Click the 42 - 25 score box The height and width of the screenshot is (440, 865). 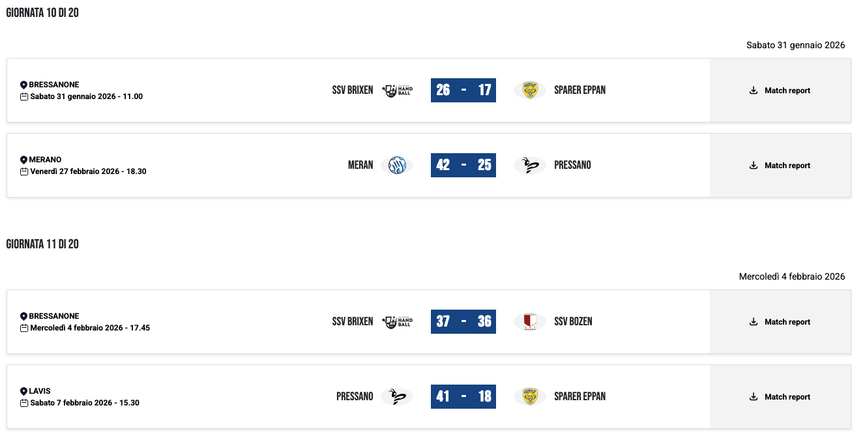click(x=463, y=166)
